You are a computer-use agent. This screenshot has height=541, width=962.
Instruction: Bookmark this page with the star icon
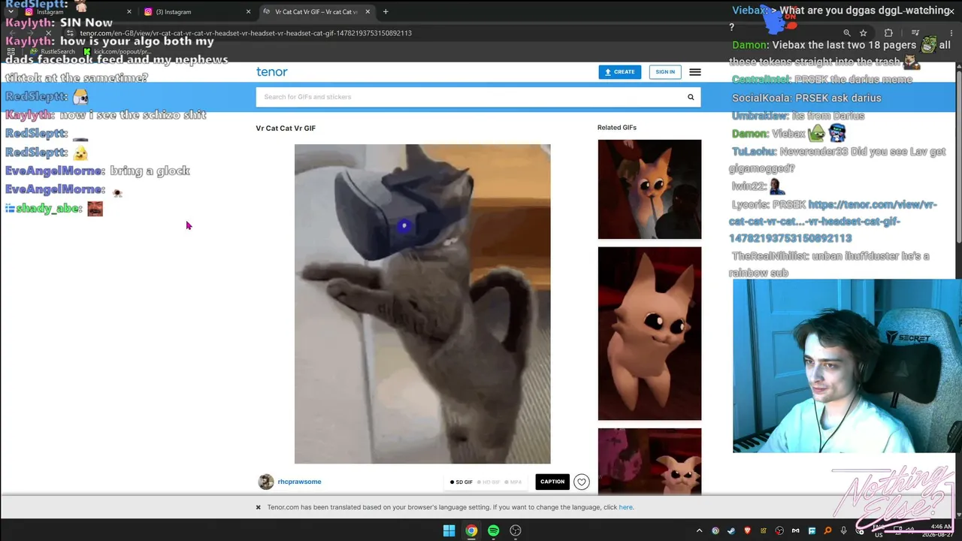pos(863,33)
